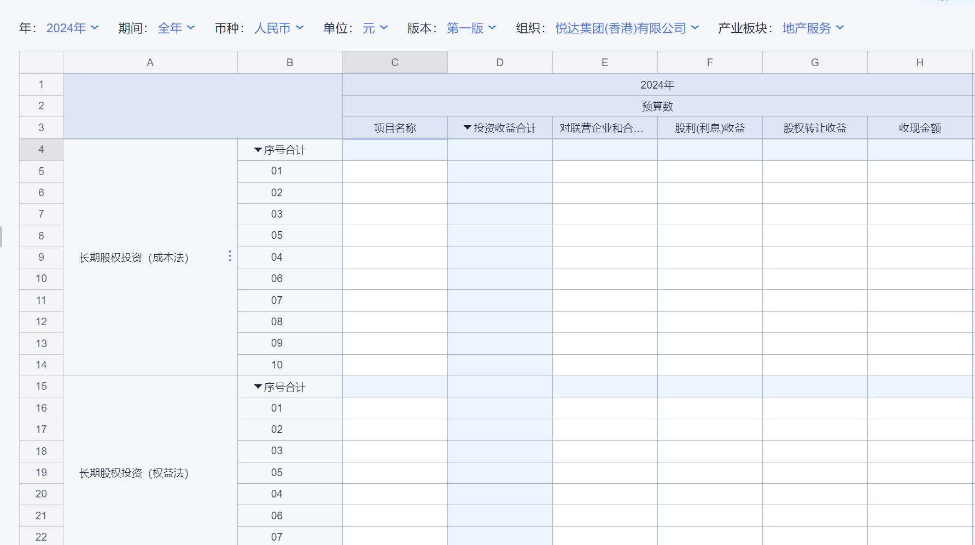Select row 4 header

coord(41,149)
